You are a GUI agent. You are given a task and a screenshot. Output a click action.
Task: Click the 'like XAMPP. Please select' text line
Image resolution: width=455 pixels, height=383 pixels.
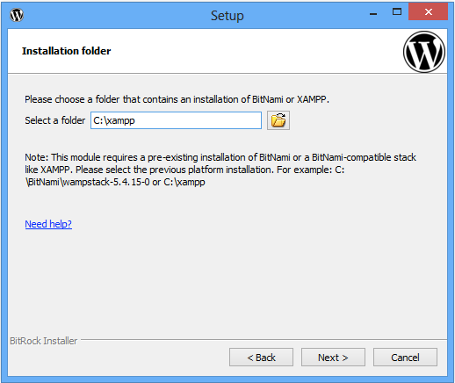pos(184,170)
